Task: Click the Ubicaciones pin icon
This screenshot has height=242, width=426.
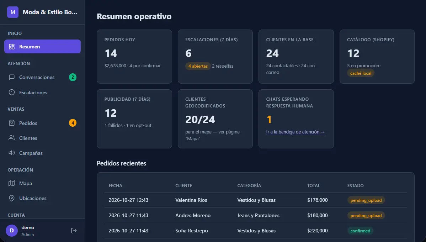Action: point(12,198)
